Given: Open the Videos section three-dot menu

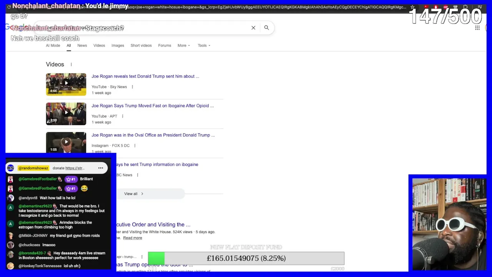Looking at the screenshot, I should [x=71, y=65].
